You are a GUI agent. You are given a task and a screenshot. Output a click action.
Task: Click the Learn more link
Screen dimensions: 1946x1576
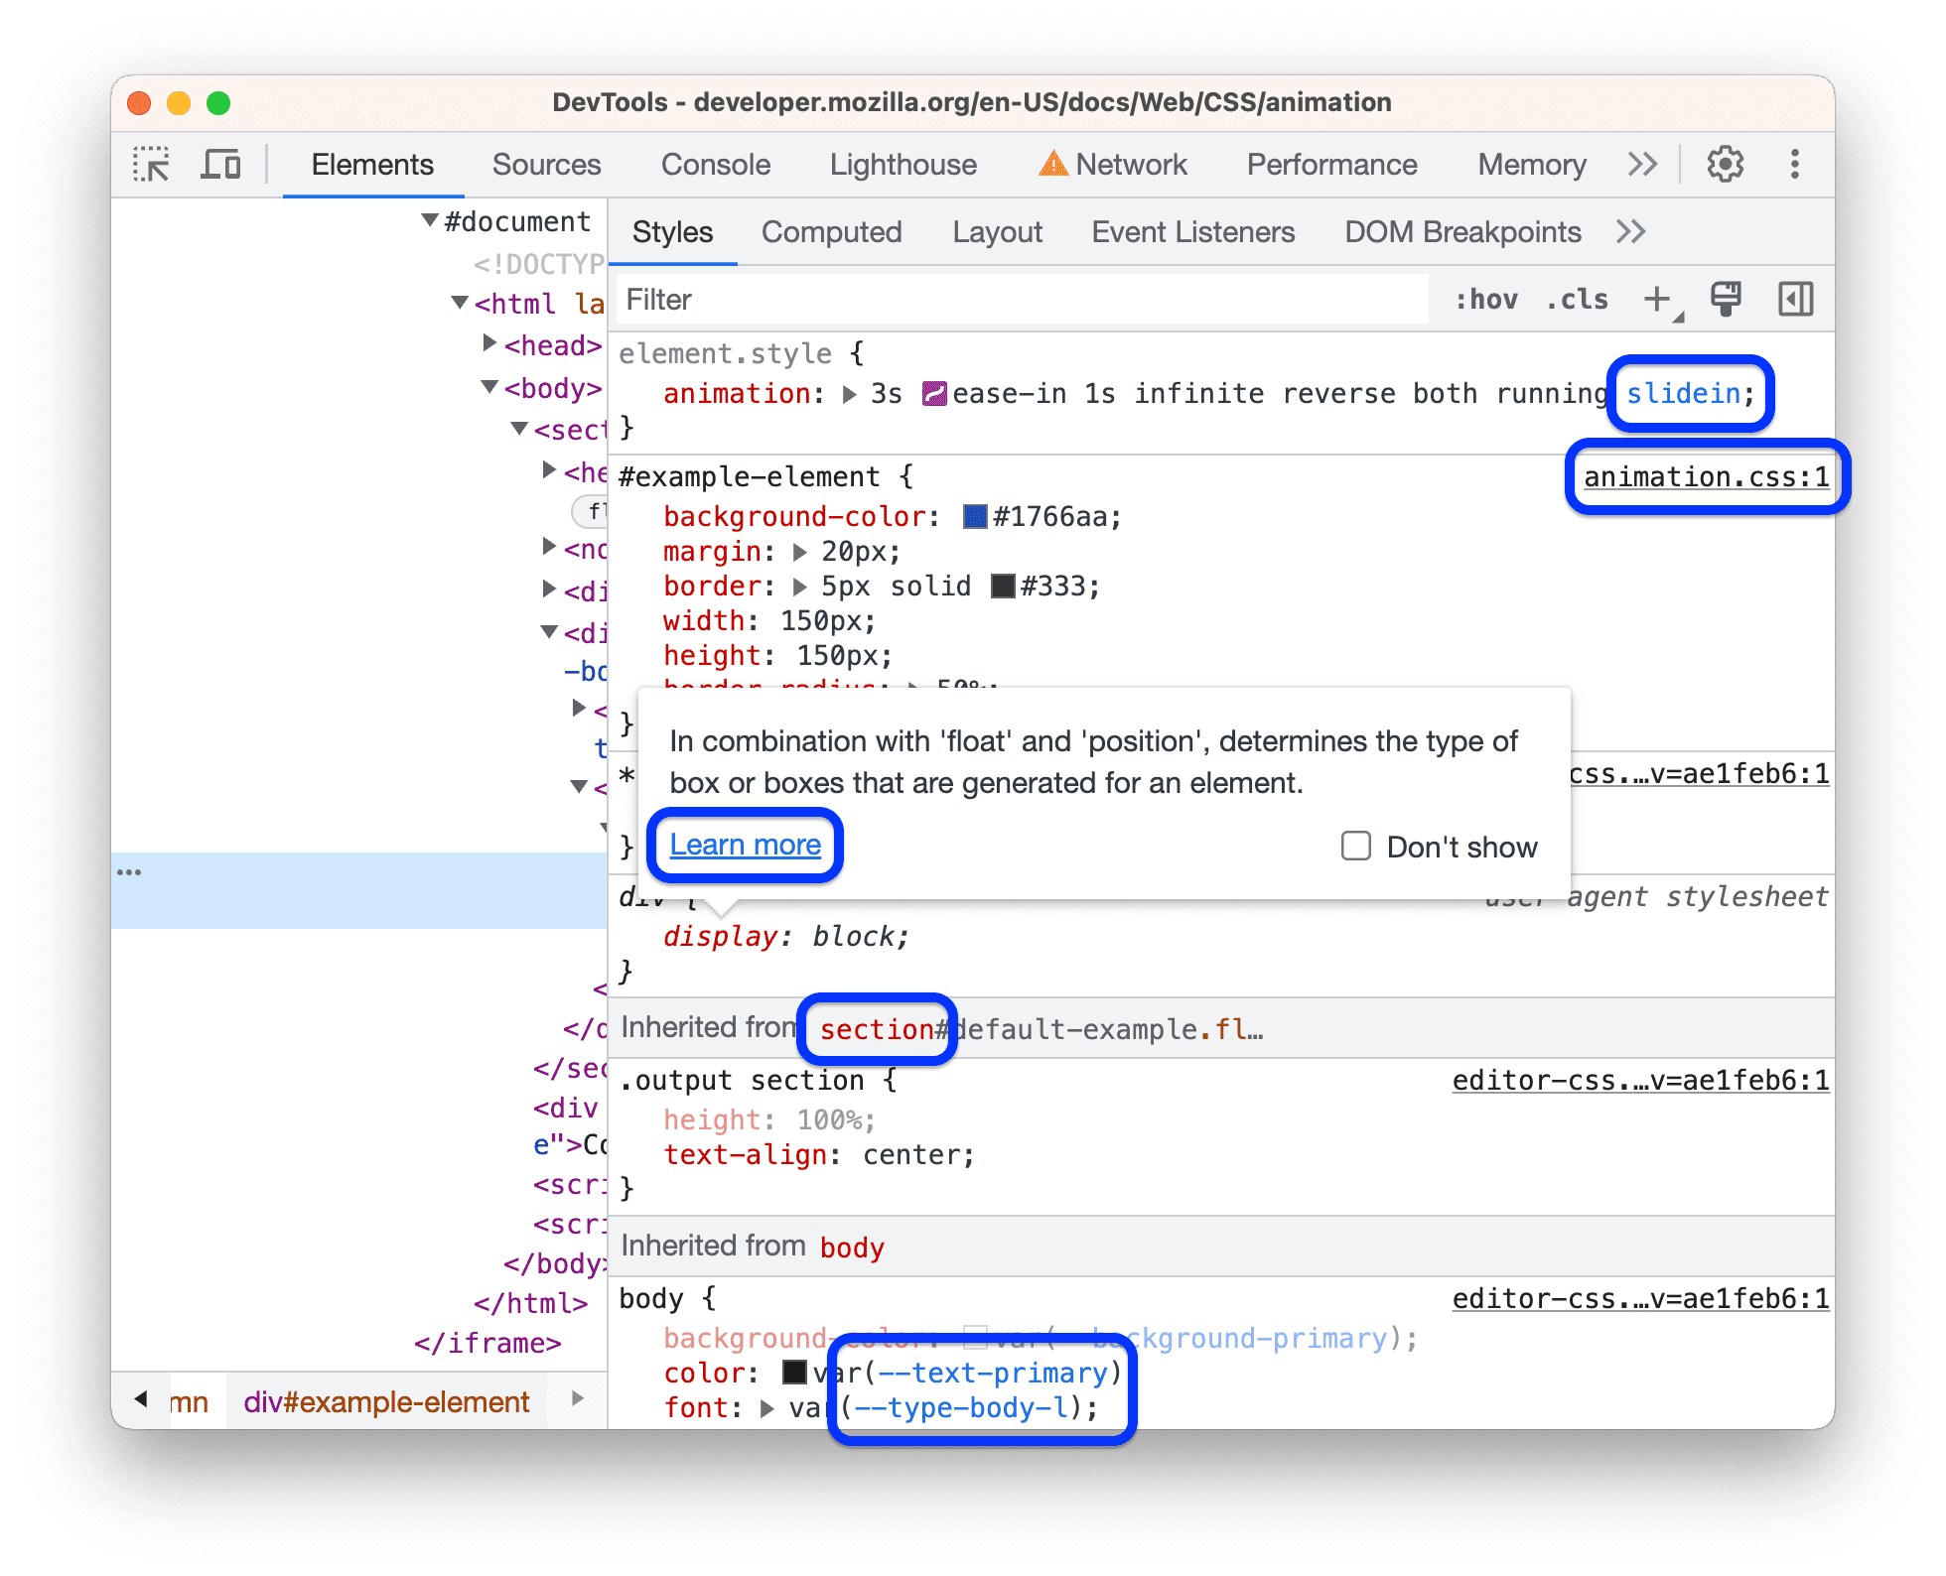tap(745, 843)
